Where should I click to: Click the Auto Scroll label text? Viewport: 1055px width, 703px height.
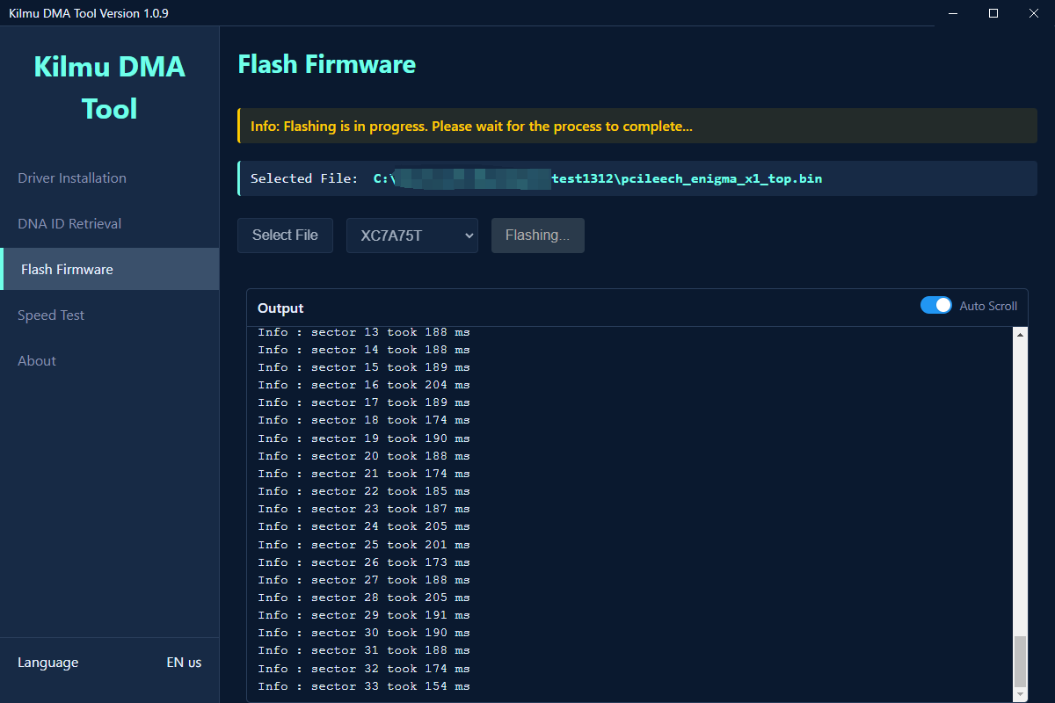(x=988, y=306)
